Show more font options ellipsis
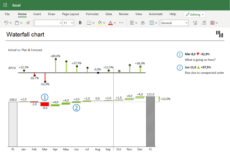This screenshot has width=230, height=156. click(x=121, y=23)
